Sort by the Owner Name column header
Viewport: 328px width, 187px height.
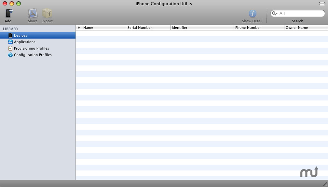(x=306, y=28)
